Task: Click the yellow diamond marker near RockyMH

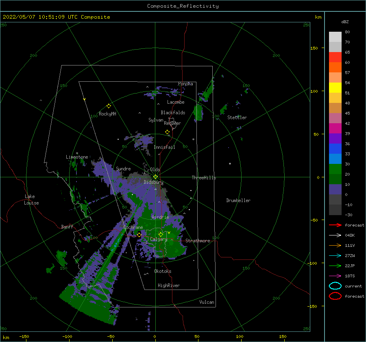Action: tap(109, 106)
